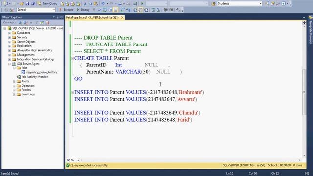Toggle Results to Grid icon
This screenshot has height=176, width=313.
pyautogui.click(x=141, y=10)
